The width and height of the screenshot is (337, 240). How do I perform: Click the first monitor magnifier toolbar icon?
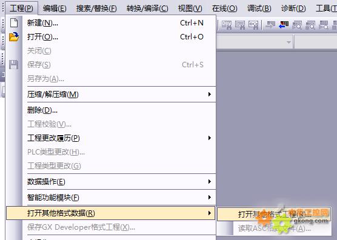(297, 25)
